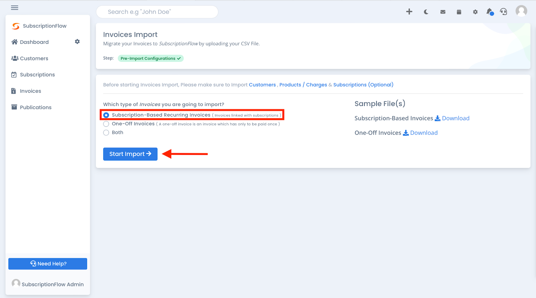Open settings gear in top bar

point(475,12)
